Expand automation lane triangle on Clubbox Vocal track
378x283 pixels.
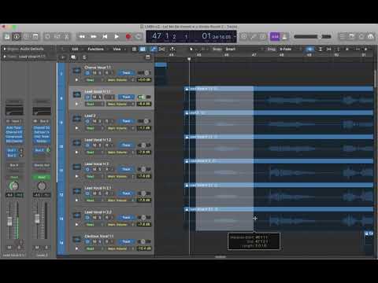tap(76, 248)
